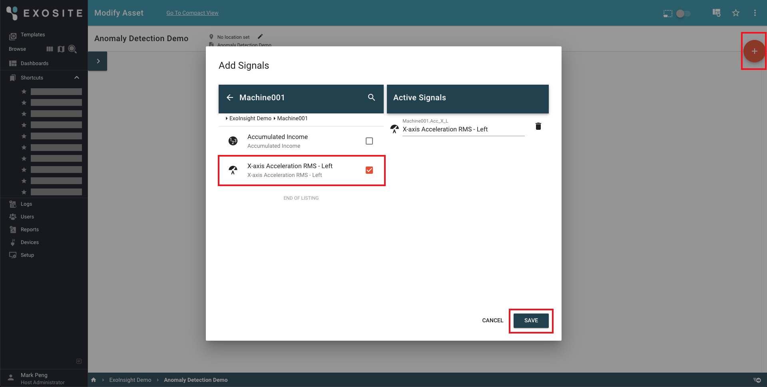Click the Machine001 breadcrumb in dialog
Image resolution: width=767 pixels, height=387 pixels.
click(293, 118)
